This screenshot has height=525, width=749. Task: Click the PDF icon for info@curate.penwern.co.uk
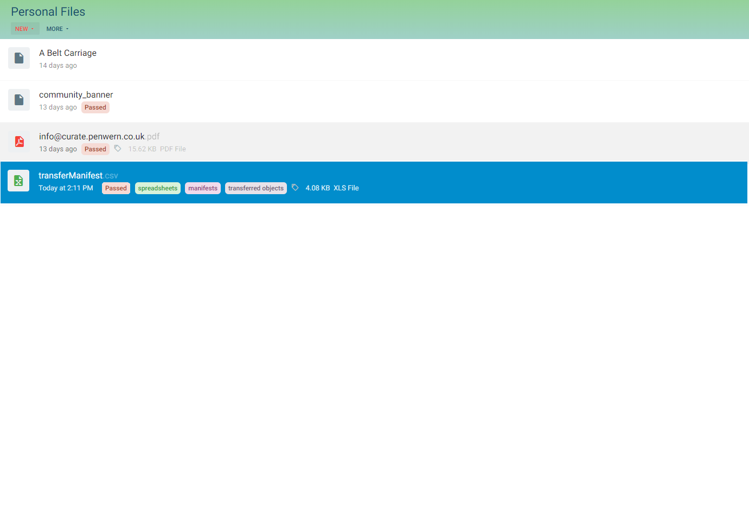[x=19, y=142]
